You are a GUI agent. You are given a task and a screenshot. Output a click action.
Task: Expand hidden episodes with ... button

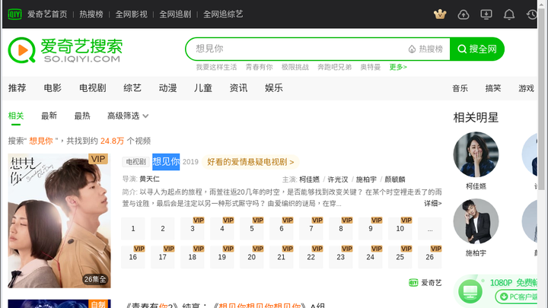430,228
